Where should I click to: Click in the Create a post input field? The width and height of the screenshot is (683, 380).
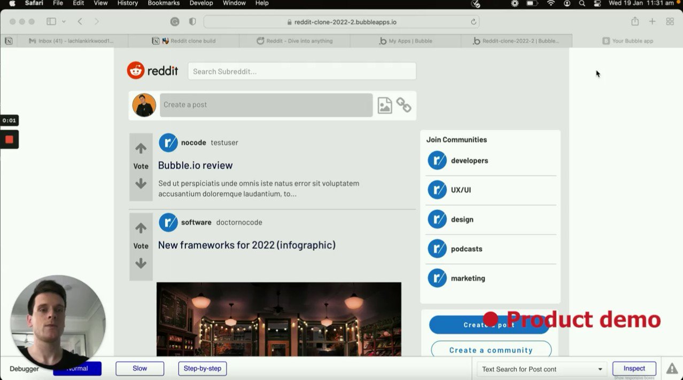(x=266, y=105)
